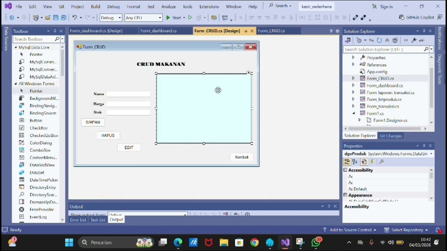Open the Any CPU platform dropdown
447x251 pixels.
160,17
